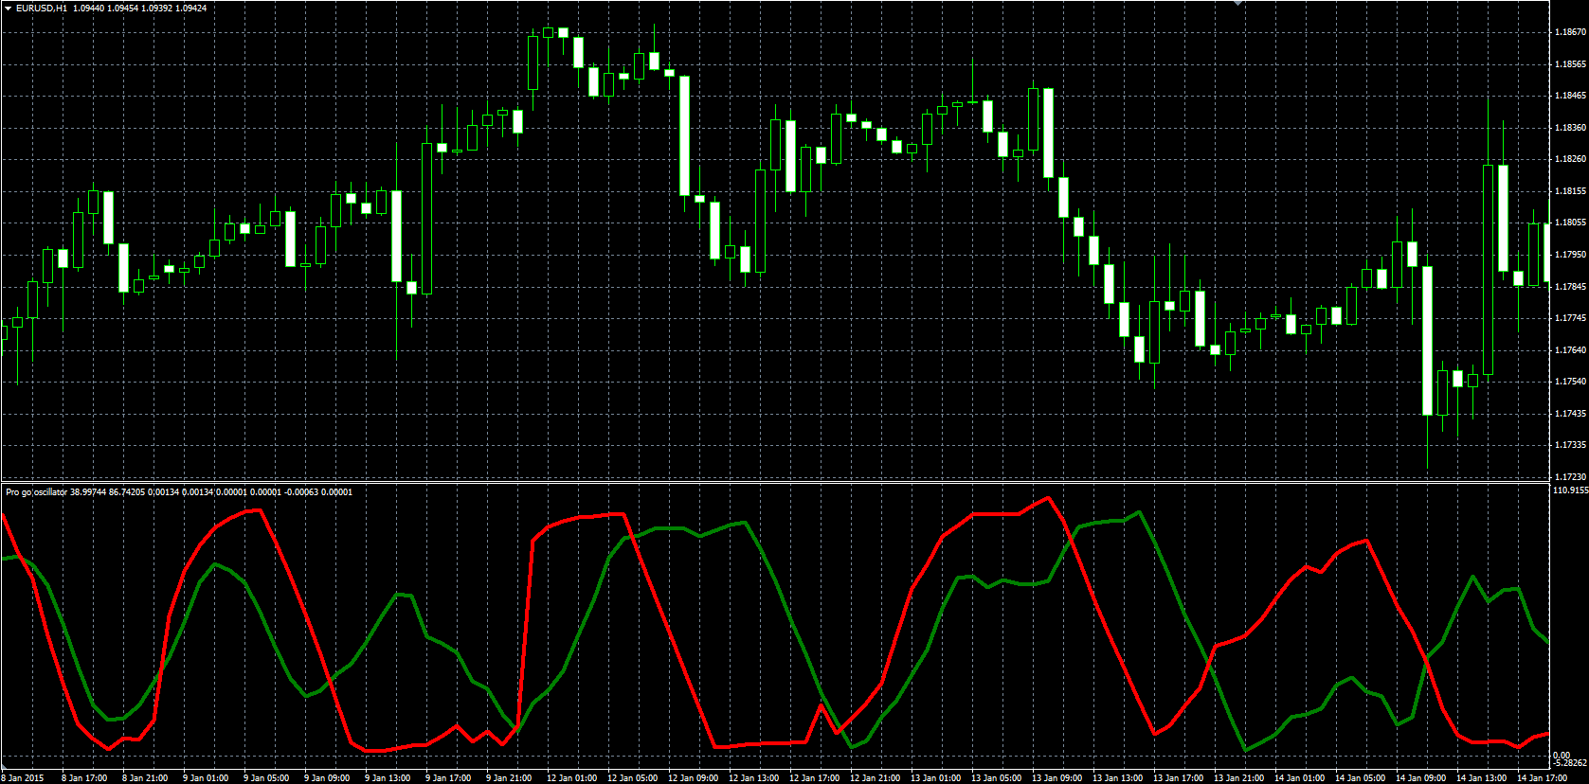Click the 1.18260 price axis label
Image resolution: width=1589 pixels, height=784 pixels.
pyautogui.click(x=1570, y=159)
